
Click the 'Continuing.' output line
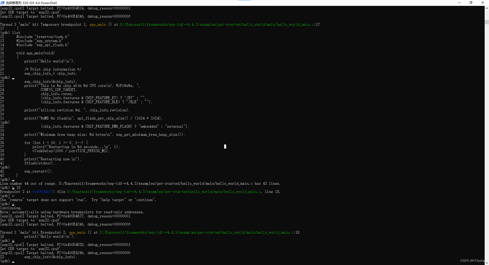point(11,208)
